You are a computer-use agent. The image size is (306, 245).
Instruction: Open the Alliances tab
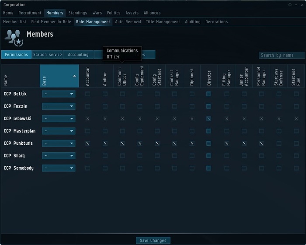[x=152, y=13]
